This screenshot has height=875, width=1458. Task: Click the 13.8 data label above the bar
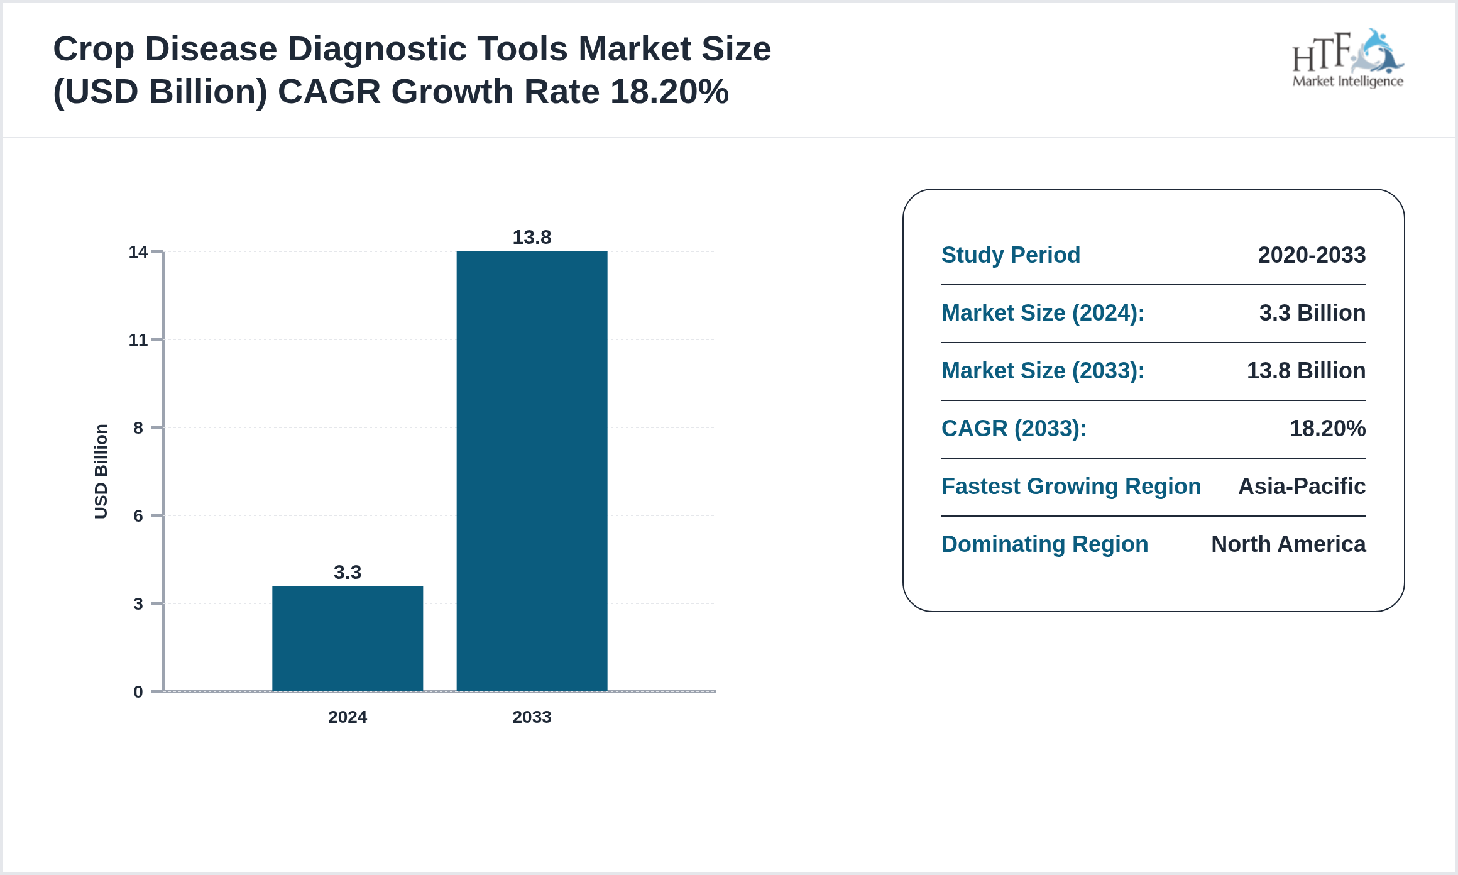pyautogui.click(x=532, y=238)
